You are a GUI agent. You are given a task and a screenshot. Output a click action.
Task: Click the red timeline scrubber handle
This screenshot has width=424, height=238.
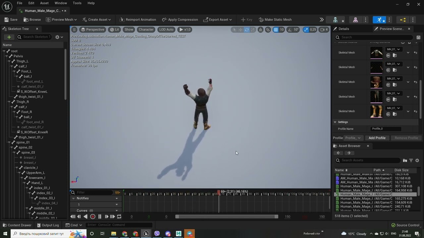click(219, 192)
